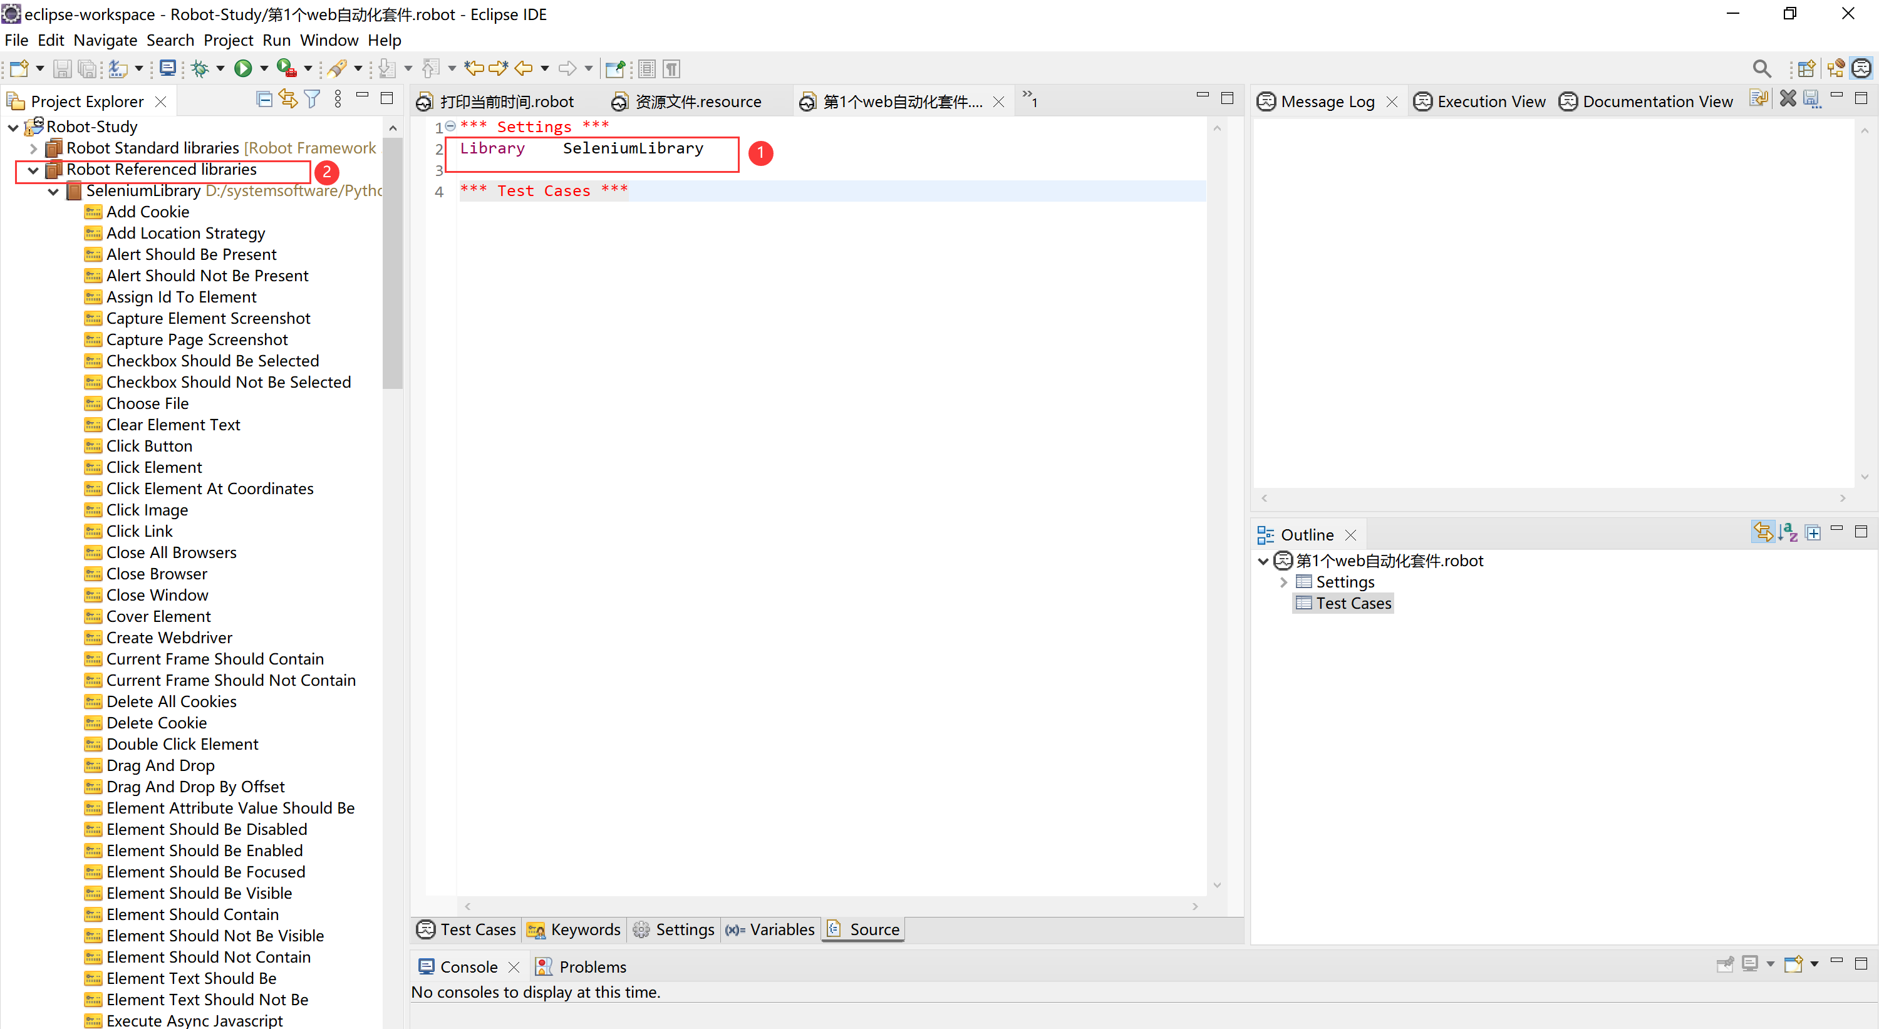Image resolution: width=1879 pixels, height=1029 pixels.
Task: Click the Collapse All icon in Project Explorer
Action: point(264,100)
